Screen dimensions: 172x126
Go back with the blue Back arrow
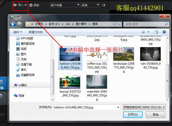pyautogui.click(x=13, y=24)
